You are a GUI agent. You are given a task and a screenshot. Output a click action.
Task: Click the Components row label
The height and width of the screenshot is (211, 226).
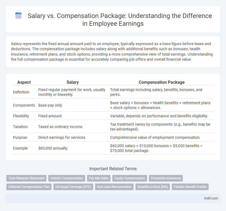[x=24, y=105]
